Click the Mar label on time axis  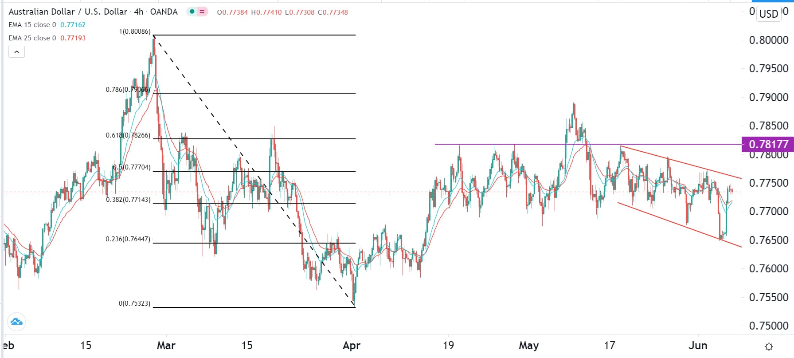point(166,346)
